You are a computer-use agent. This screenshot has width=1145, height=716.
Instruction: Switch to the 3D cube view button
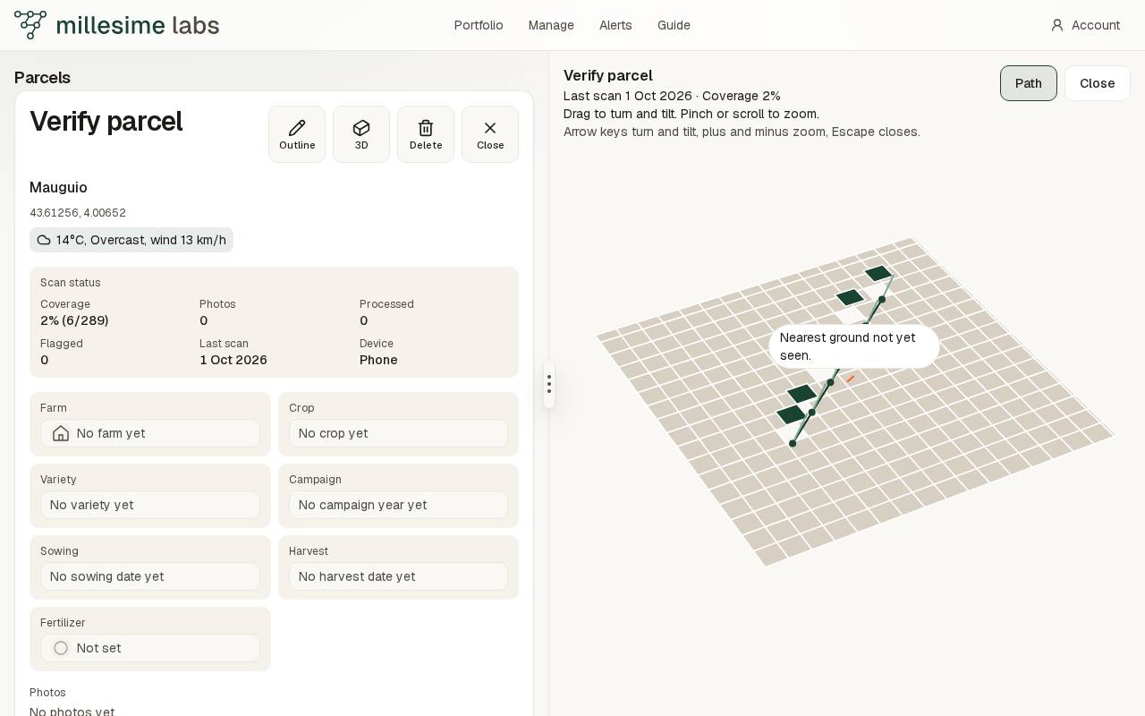click(361, 134)
